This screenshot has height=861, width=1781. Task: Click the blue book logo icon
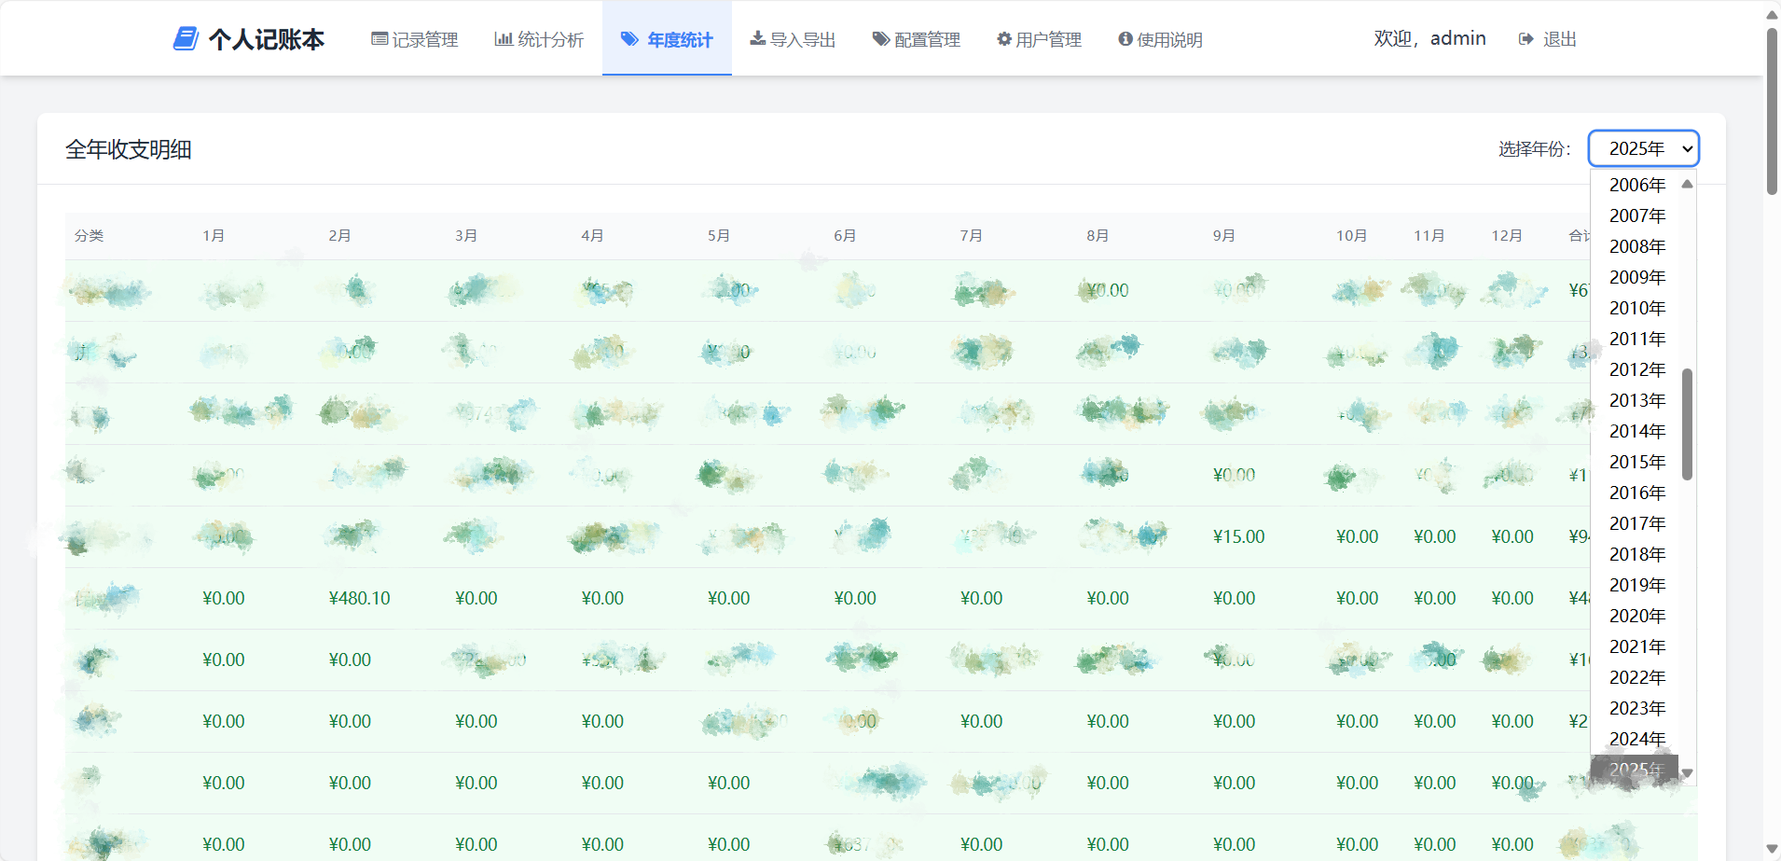tap(186, 38)
